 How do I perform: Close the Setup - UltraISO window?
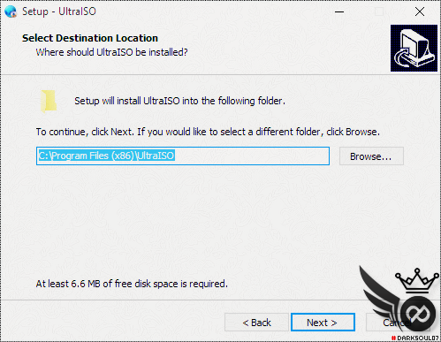point(420,11)
